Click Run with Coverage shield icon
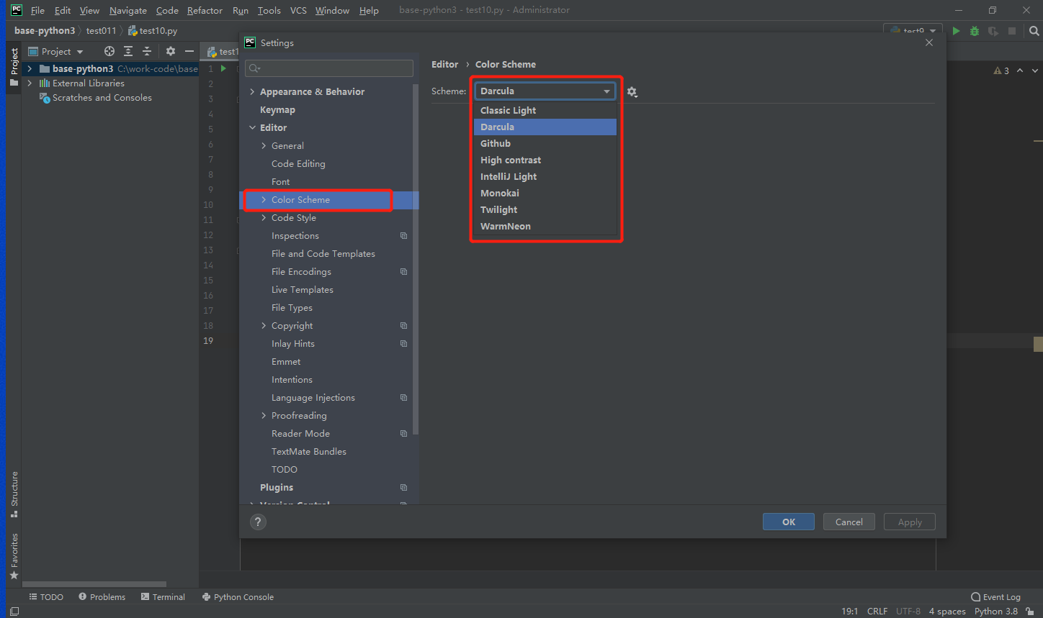 pos(993,31)
